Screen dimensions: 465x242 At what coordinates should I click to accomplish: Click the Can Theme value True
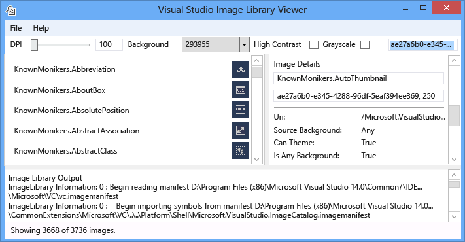(x=369, y=143)
